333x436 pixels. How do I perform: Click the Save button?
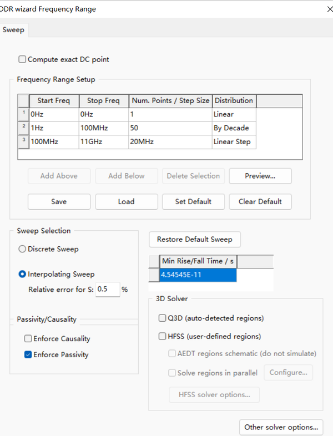click(x=59, y=201)
